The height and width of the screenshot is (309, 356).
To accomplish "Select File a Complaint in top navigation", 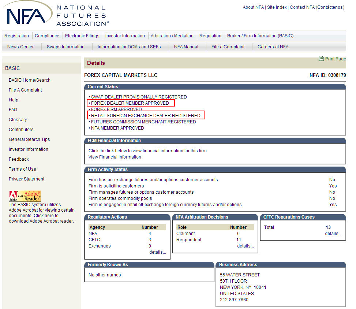I will 228,47.
